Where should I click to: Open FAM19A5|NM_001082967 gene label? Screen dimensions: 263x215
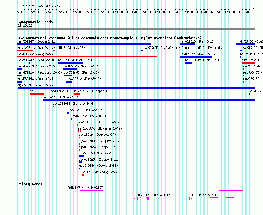85,187
